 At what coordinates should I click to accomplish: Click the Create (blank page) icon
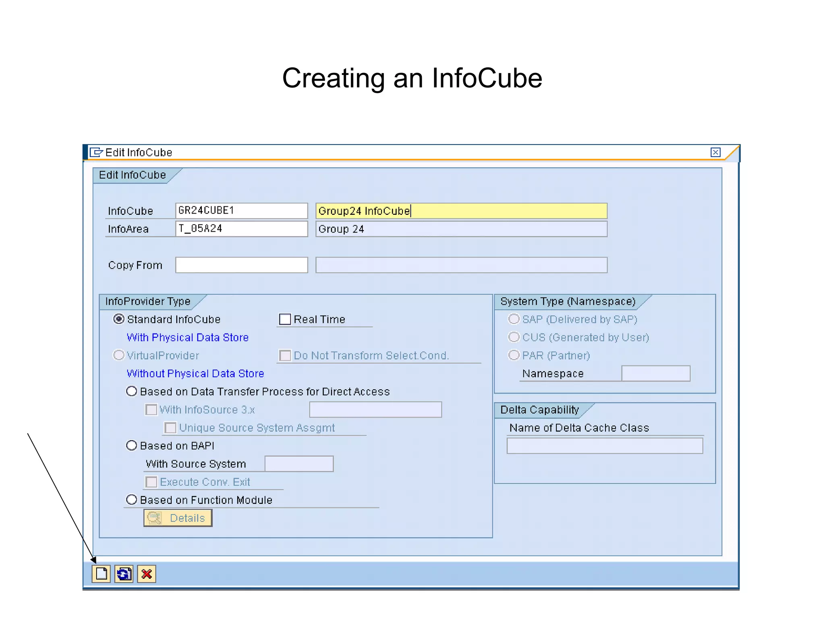(101, 574)
